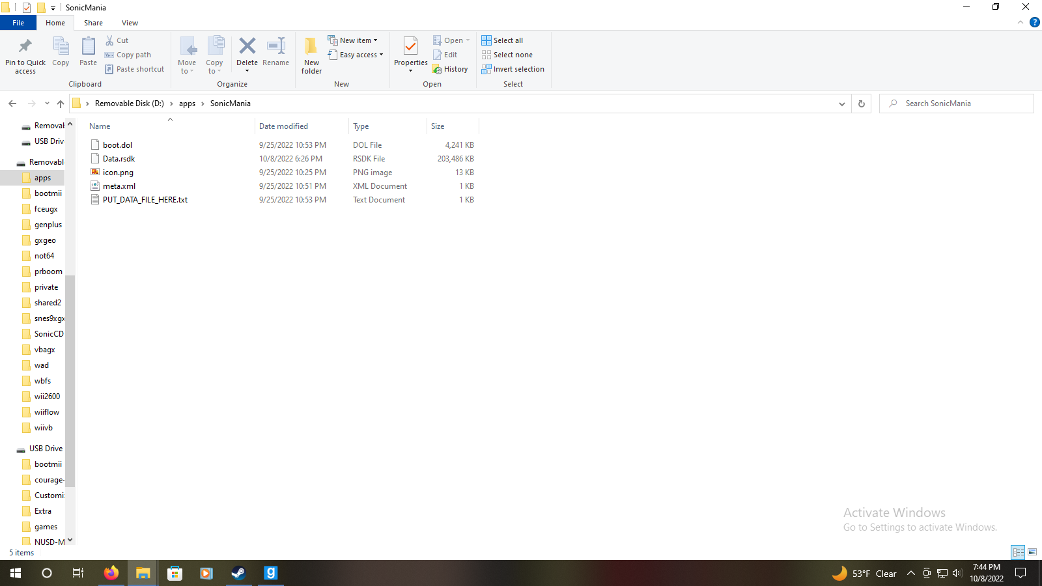Click Removable Disk (D:) breadcrumb
Viewport: 1042px width, 586px height.
129,104
